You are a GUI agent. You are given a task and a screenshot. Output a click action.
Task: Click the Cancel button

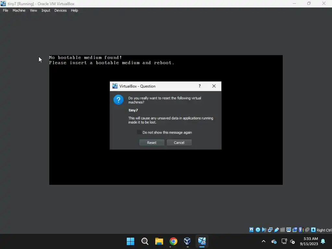coord(179,143)
